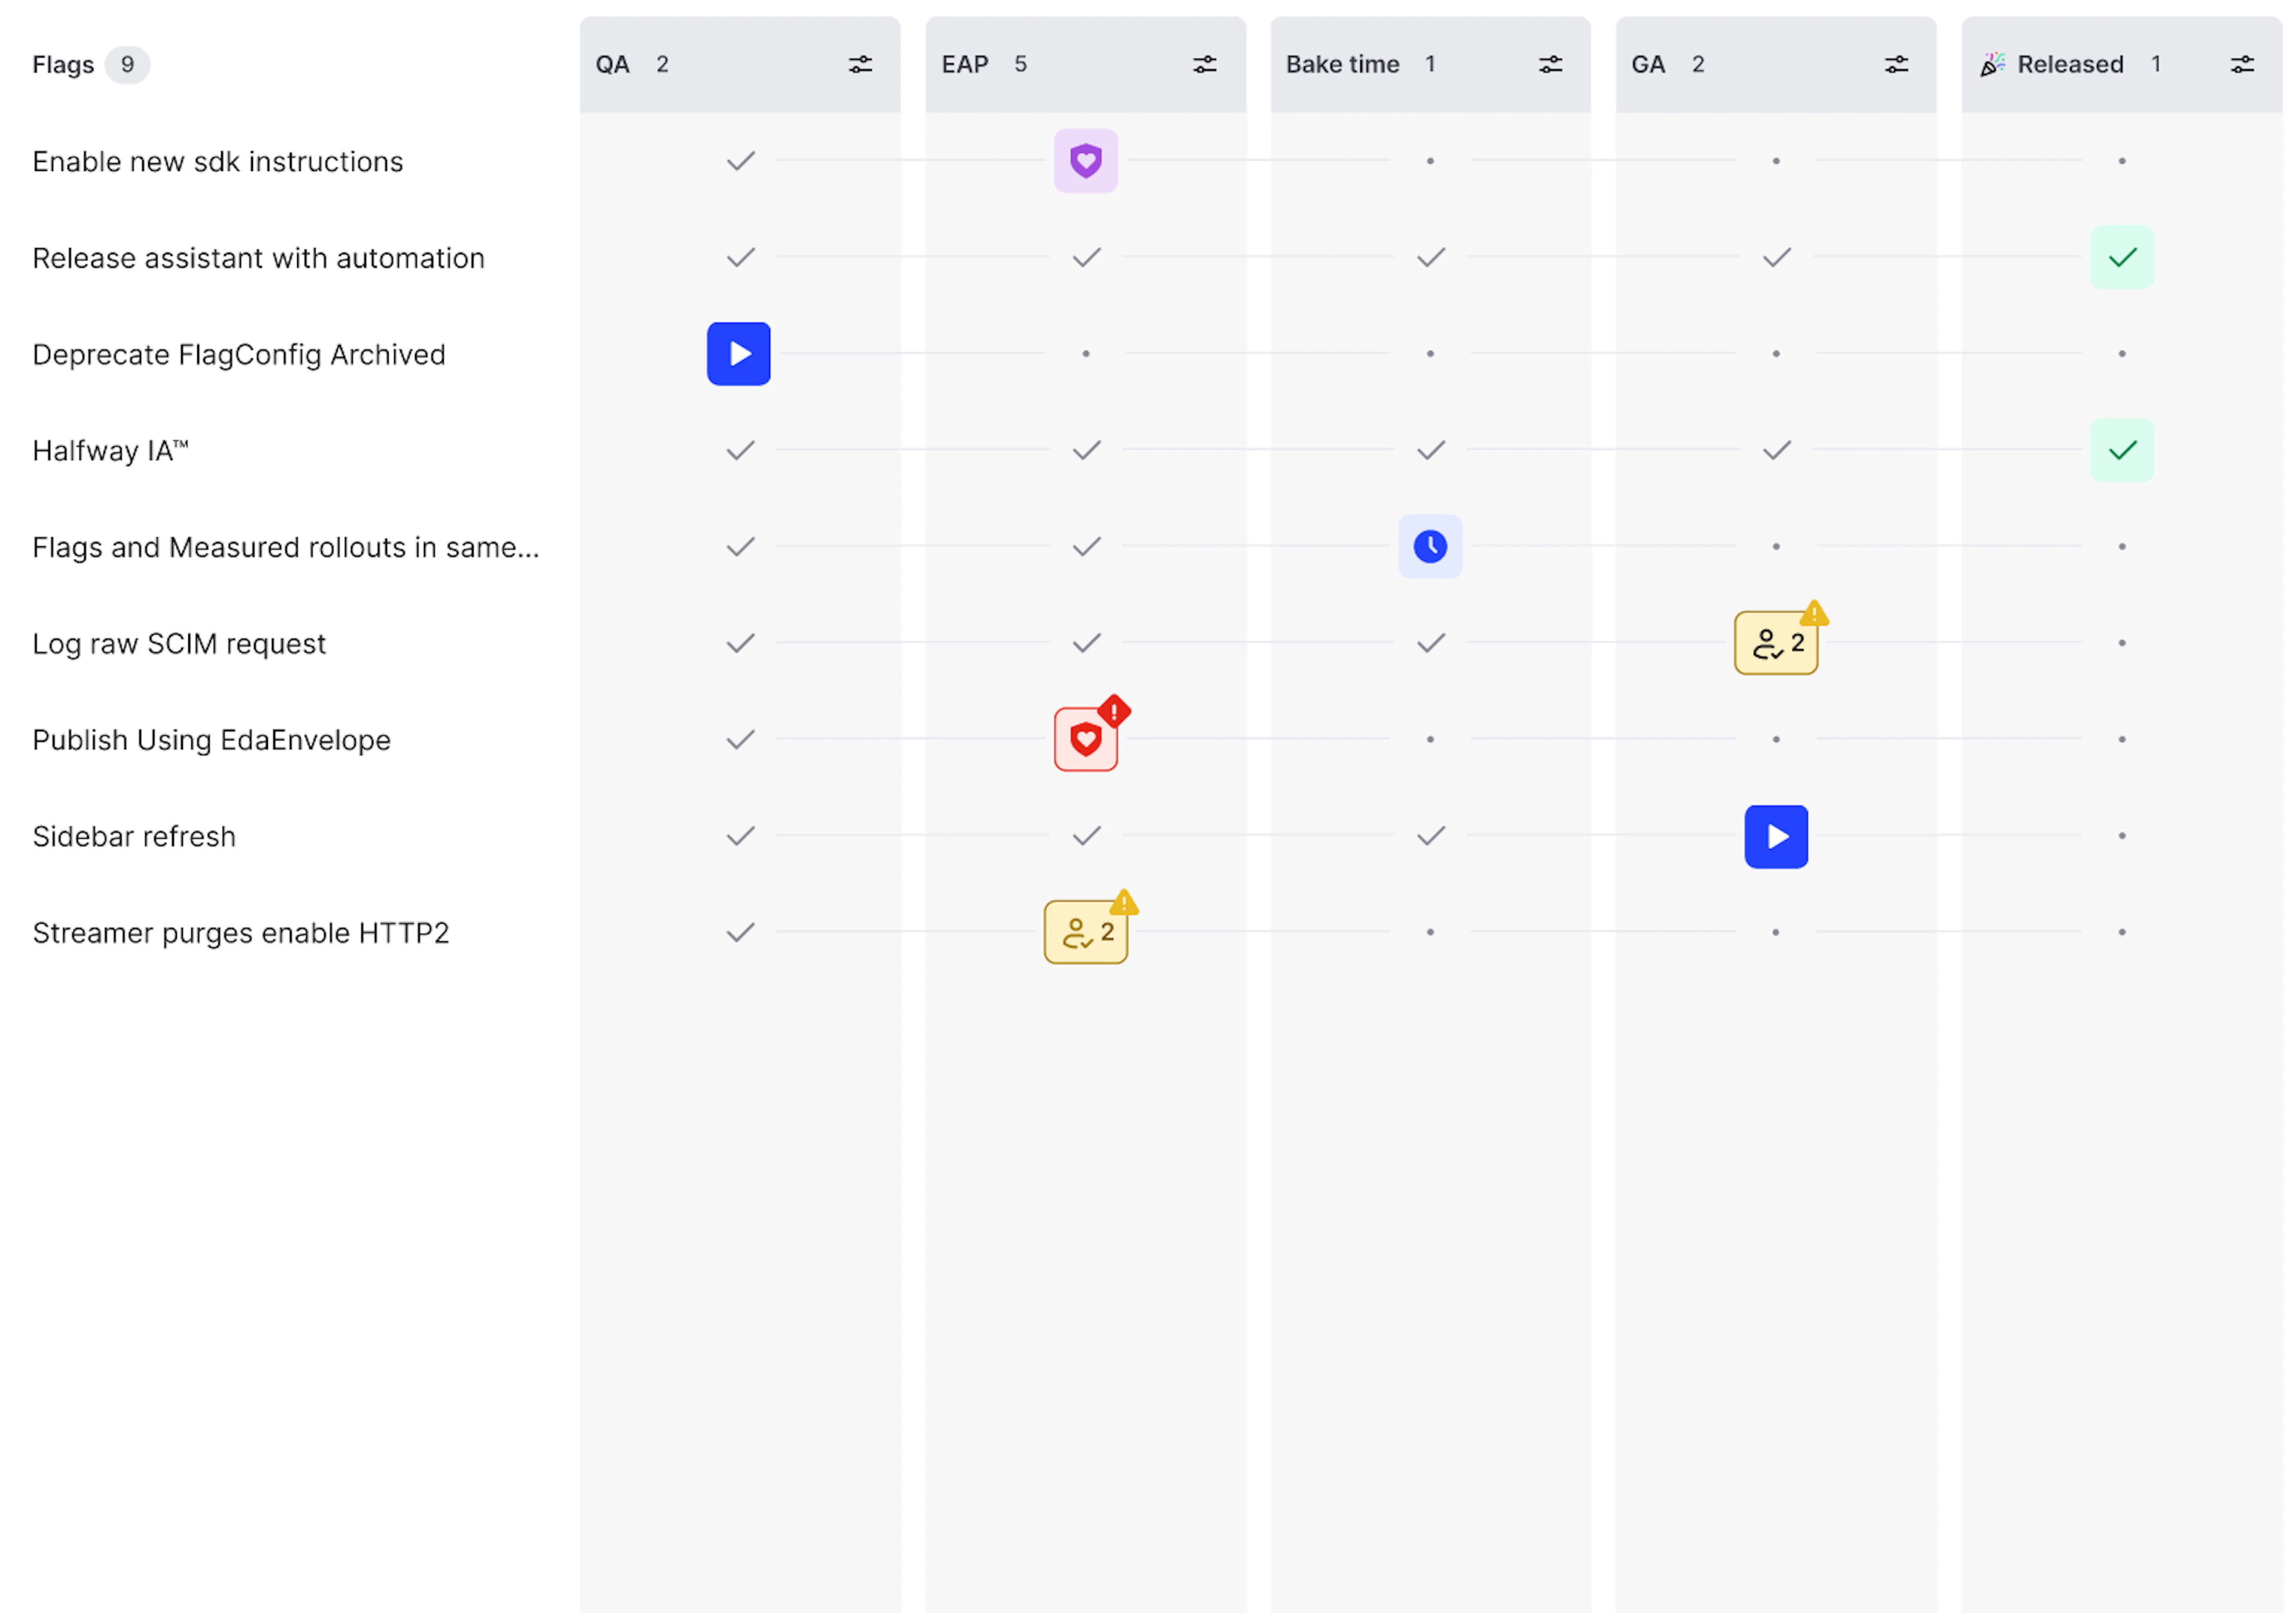Click the Flags count badge showing 9

click(127, 64)
